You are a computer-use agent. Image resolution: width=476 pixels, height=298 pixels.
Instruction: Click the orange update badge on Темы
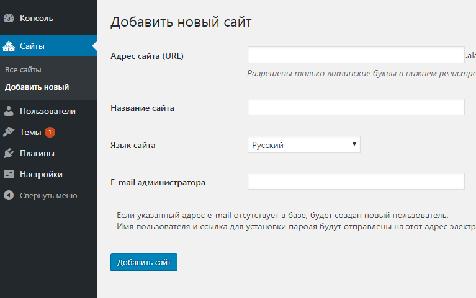(50, 132)
